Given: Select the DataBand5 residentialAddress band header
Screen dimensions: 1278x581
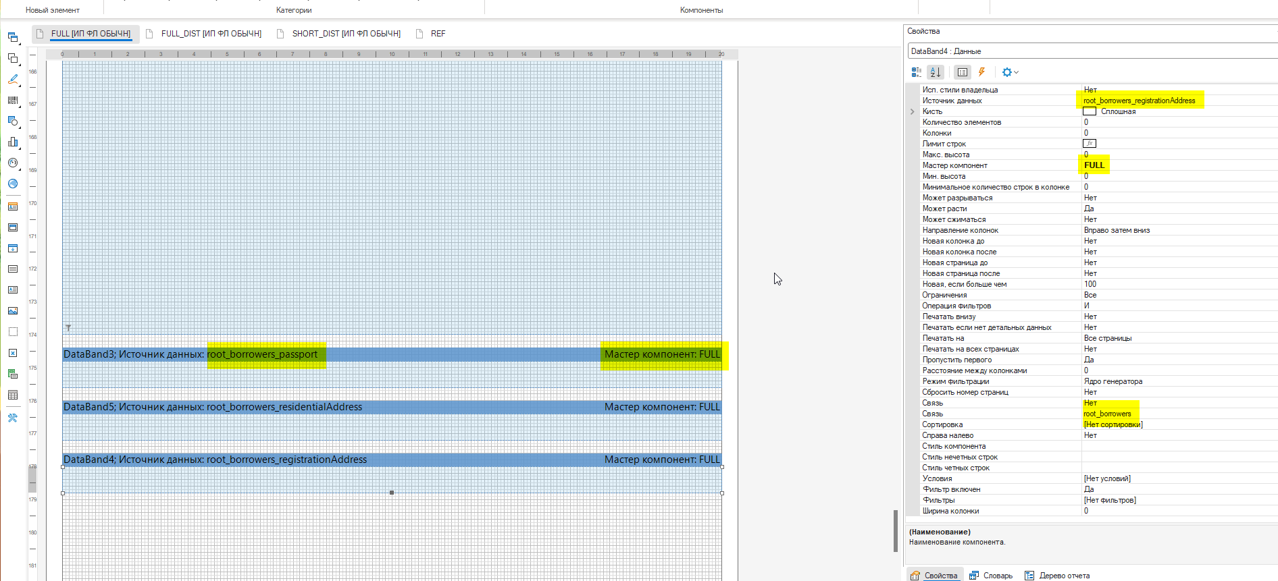Looking at the screenshot, I should point(392,407).
